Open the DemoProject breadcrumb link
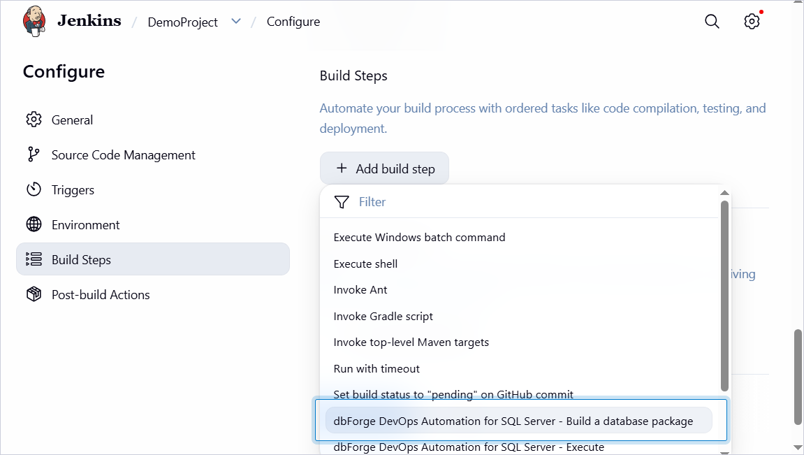Viewport: 804px width, 455px height. (x=182, y=22)
